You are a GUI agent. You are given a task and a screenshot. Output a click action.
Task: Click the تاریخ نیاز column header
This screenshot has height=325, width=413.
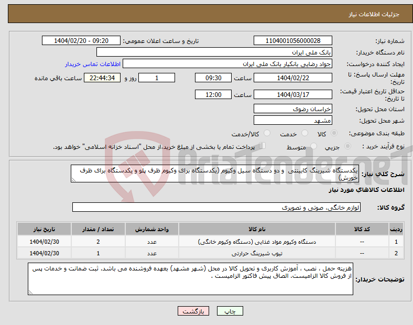pyautogui.click(x=44, y=229)
